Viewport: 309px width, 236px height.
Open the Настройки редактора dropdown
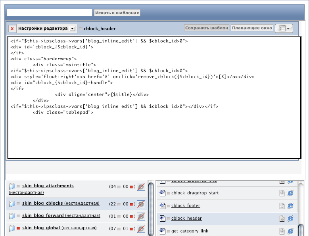[46, 29]
